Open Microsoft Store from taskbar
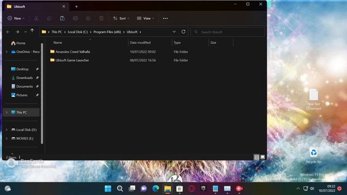347x195 pixels. 179,188
